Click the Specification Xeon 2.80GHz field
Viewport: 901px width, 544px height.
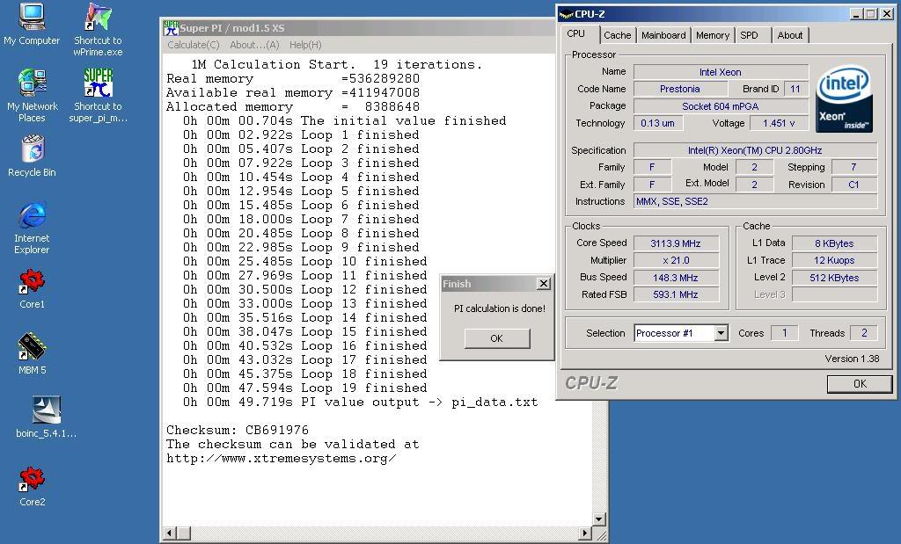(x=755, y=150)
